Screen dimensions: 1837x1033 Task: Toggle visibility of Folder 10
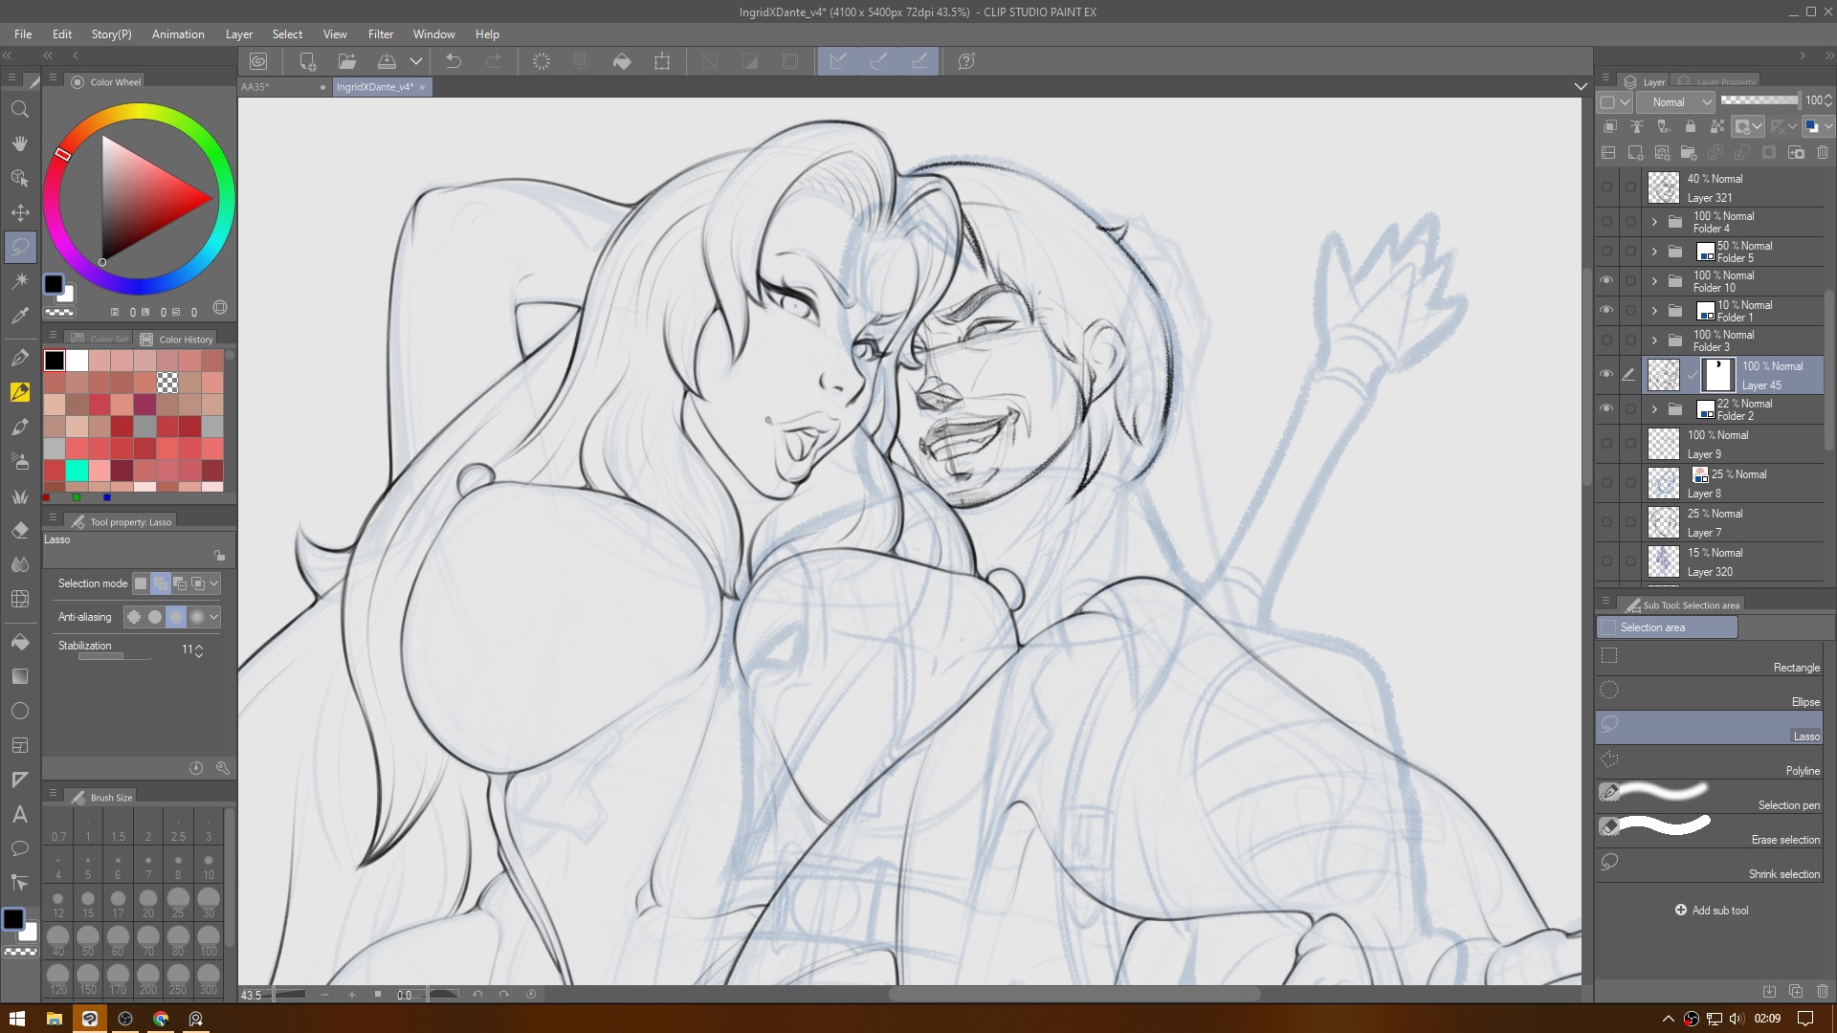click(x=1606, y=281)
